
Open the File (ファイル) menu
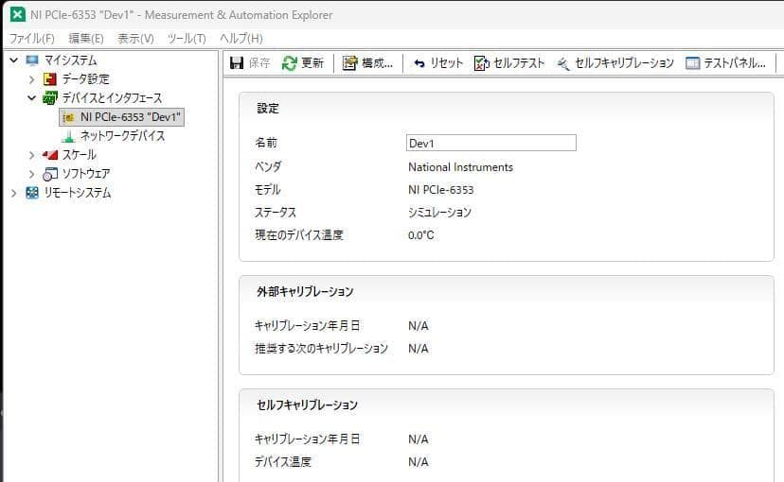[31, 39]
